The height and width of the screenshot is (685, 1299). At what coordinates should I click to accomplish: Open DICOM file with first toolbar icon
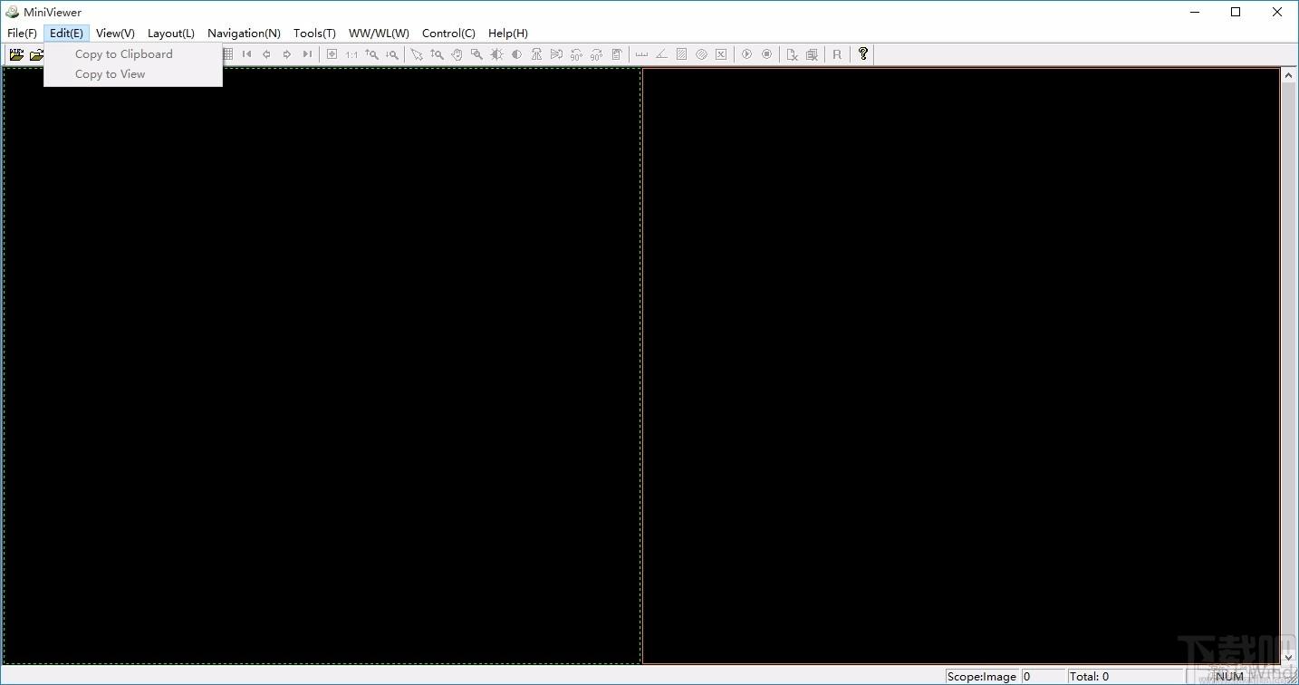pos(16,54)
